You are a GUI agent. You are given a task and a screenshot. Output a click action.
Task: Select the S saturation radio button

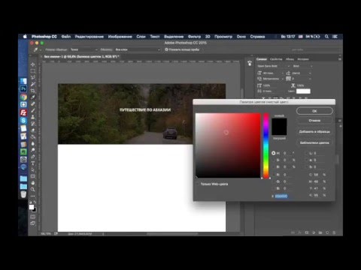click(x=273, y=160)
